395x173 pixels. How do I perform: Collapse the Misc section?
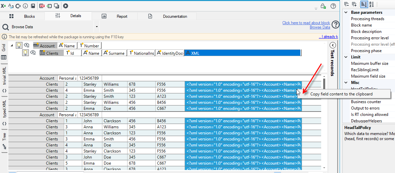pyautogui.click(x=346, y=82)
